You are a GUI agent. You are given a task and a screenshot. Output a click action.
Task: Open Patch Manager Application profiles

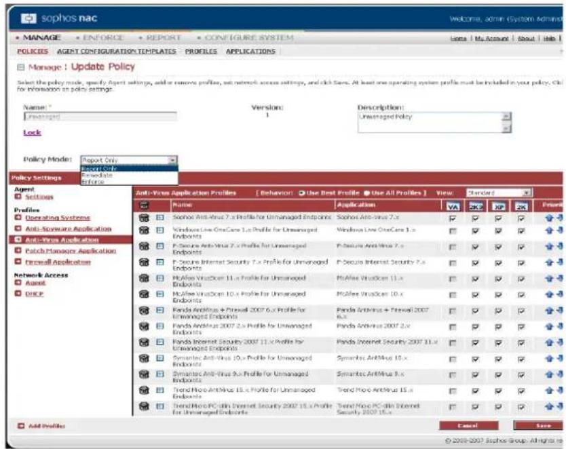[71, 251]
